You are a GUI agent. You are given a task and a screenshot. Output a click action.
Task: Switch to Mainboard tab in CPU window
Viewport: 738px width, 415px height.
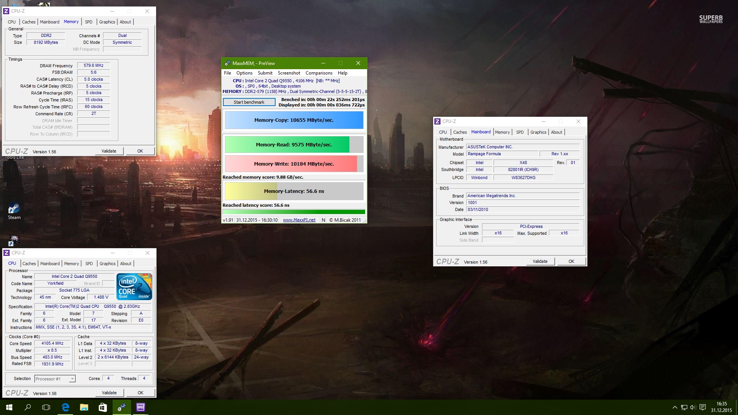[50, 264]
